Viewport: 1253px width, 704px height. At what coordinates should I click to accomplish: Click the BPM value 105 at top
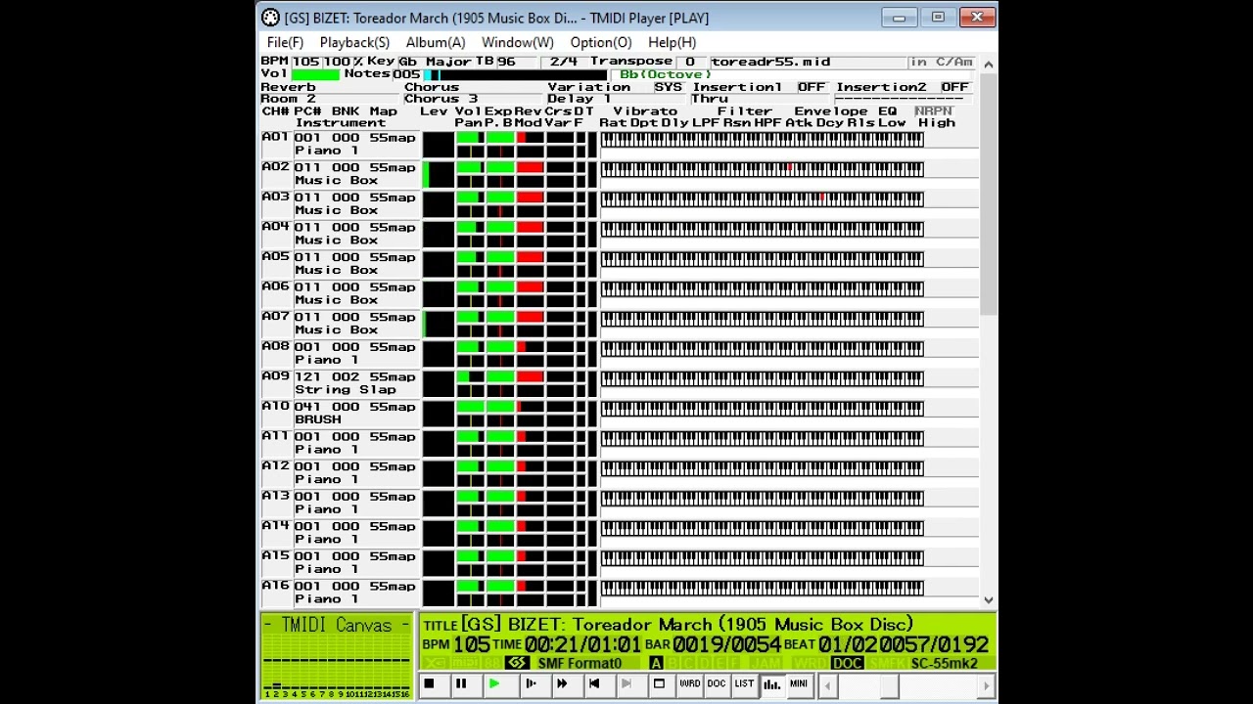coord(305,62)
